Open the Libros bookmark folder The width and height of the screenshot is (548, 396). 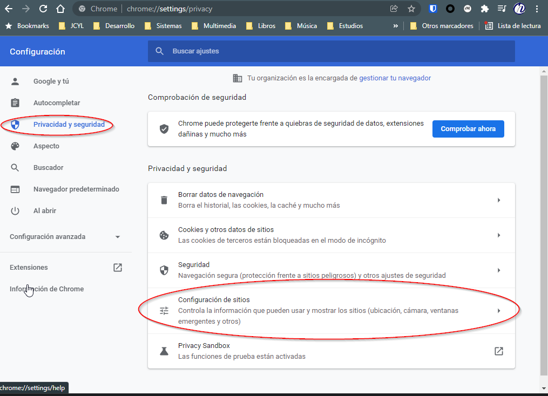[261, 26]
